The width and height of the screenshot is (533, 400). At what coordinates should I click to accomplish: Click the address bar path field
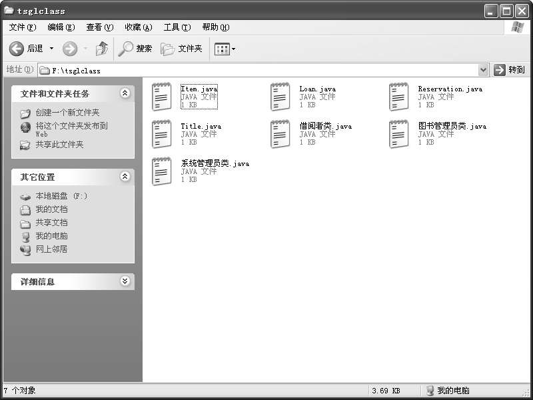click(260, 70)
